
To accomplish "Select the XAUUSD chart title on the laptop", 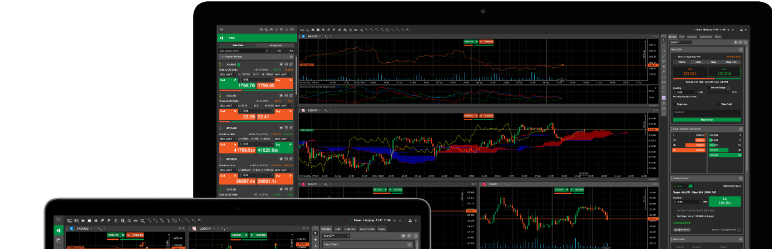I will (x=83, y=228).
